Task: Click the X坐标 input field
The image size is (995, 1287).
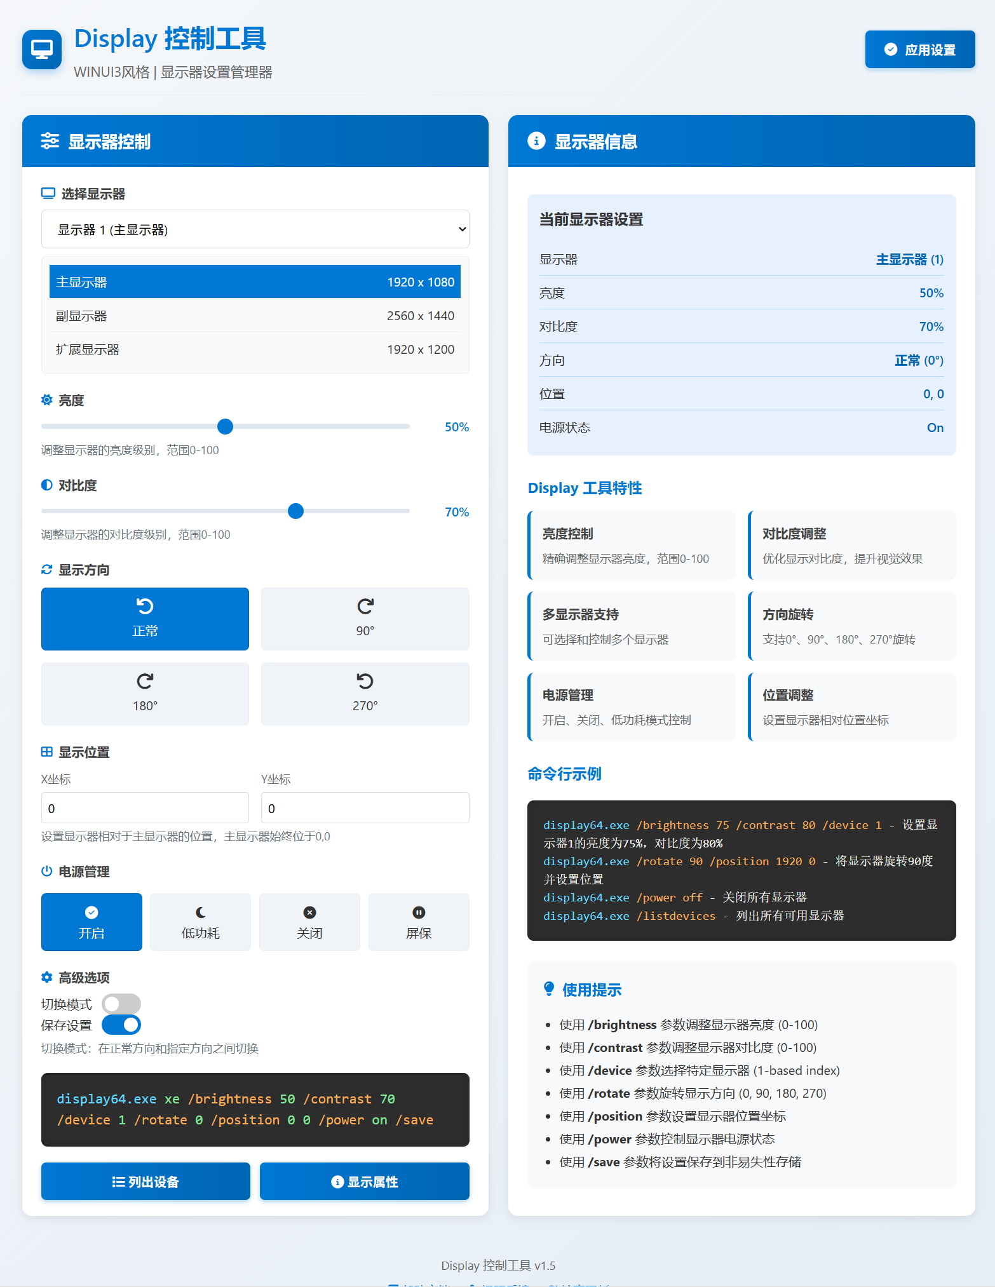Action: (x=145, y=807)
